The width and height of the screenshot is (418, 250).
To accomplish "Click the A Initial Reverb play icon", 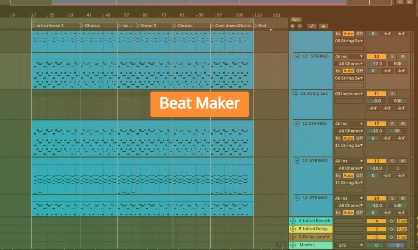I will (293, 221).
